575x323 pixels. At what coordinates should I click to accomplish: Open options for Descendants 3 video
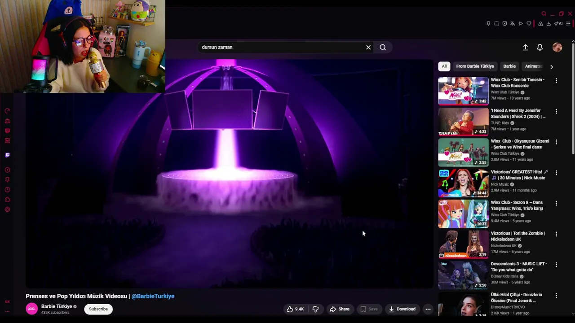pos(556,265)
